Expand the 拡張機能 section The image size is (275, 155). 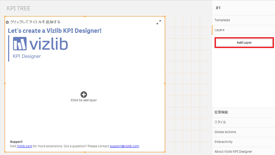pyautogui.click(x=243, y=112)
